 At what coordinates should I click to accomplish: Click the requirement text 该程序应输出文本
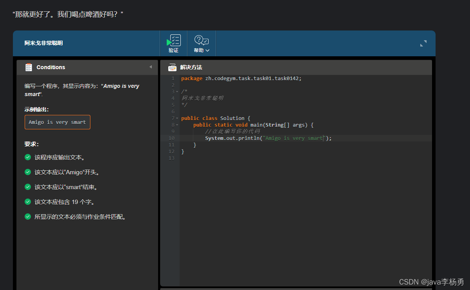[60, 158]
